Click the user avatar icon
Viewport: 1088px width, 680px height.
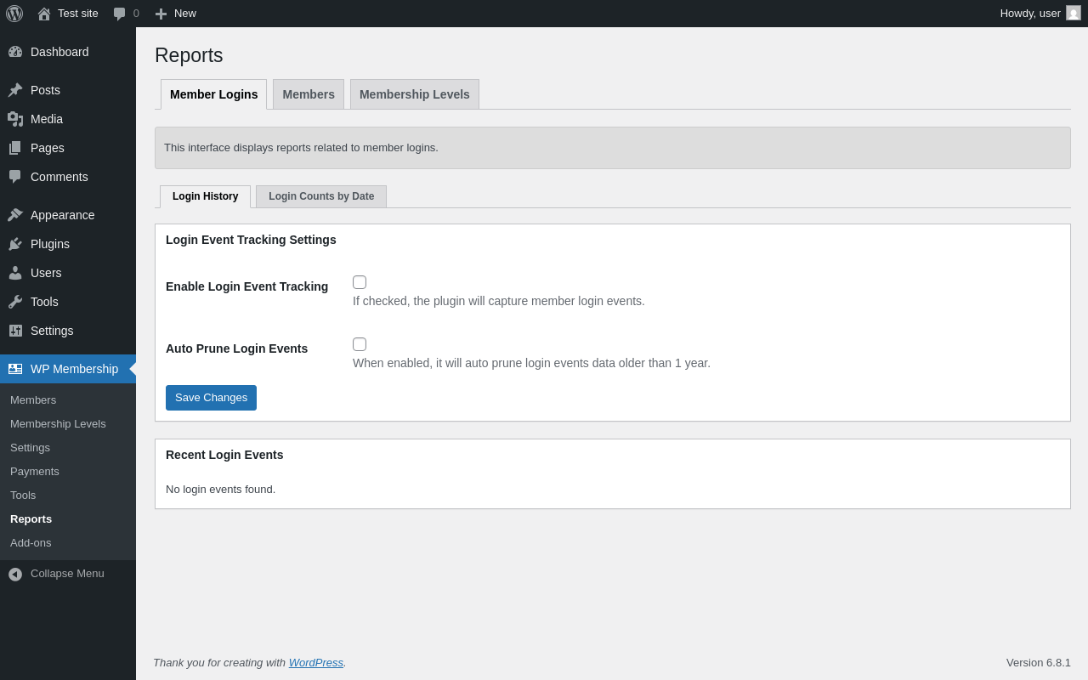(1074, 13)
